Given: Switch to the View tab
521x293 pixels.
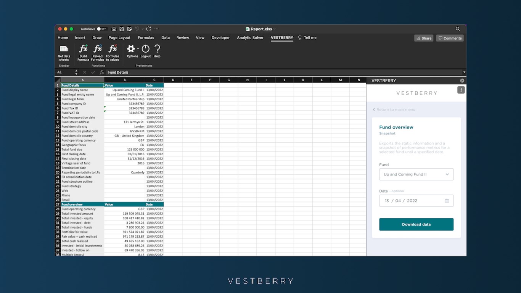Looking at the screenshot, I should [200, 38].
